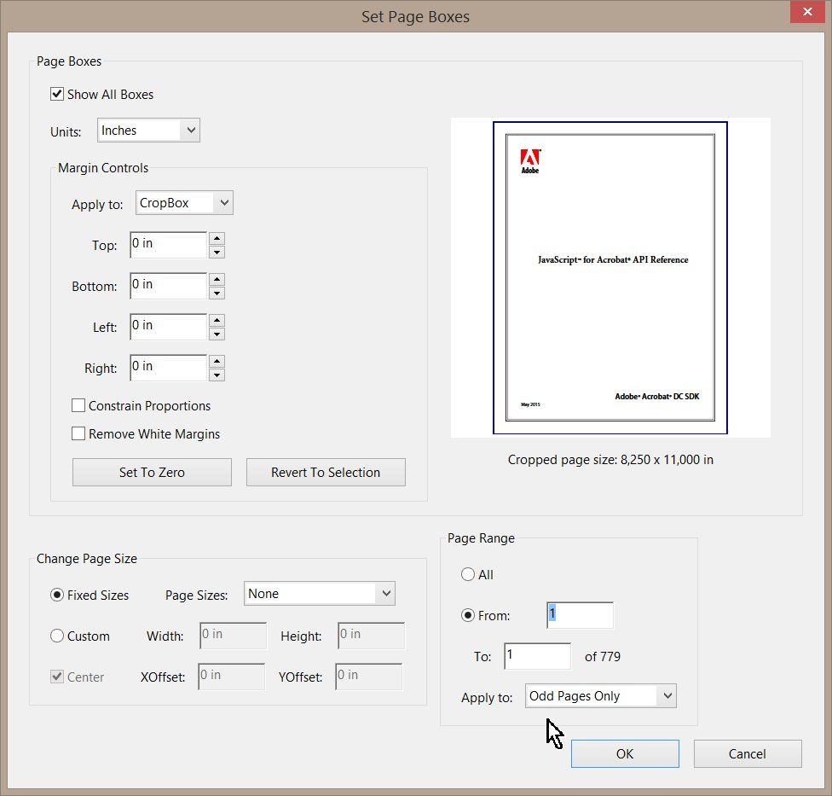Click the Set To Zero button
This screenshot has height=796, width=832.
pos(152,473)
